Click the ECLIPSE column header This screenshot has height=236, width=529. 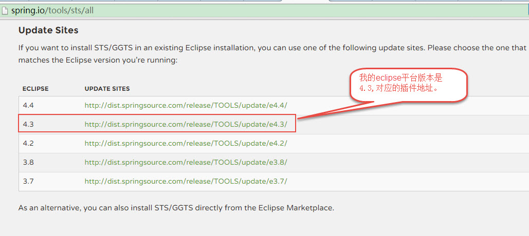35,89
